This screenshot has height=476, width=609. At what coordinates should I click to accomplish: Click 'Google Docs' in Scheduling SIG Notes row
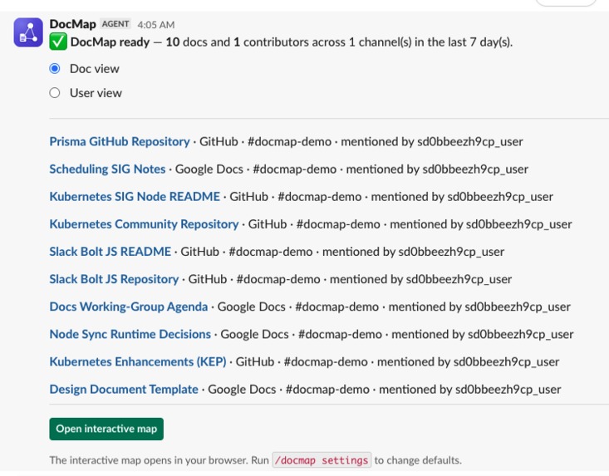(209, 169)
